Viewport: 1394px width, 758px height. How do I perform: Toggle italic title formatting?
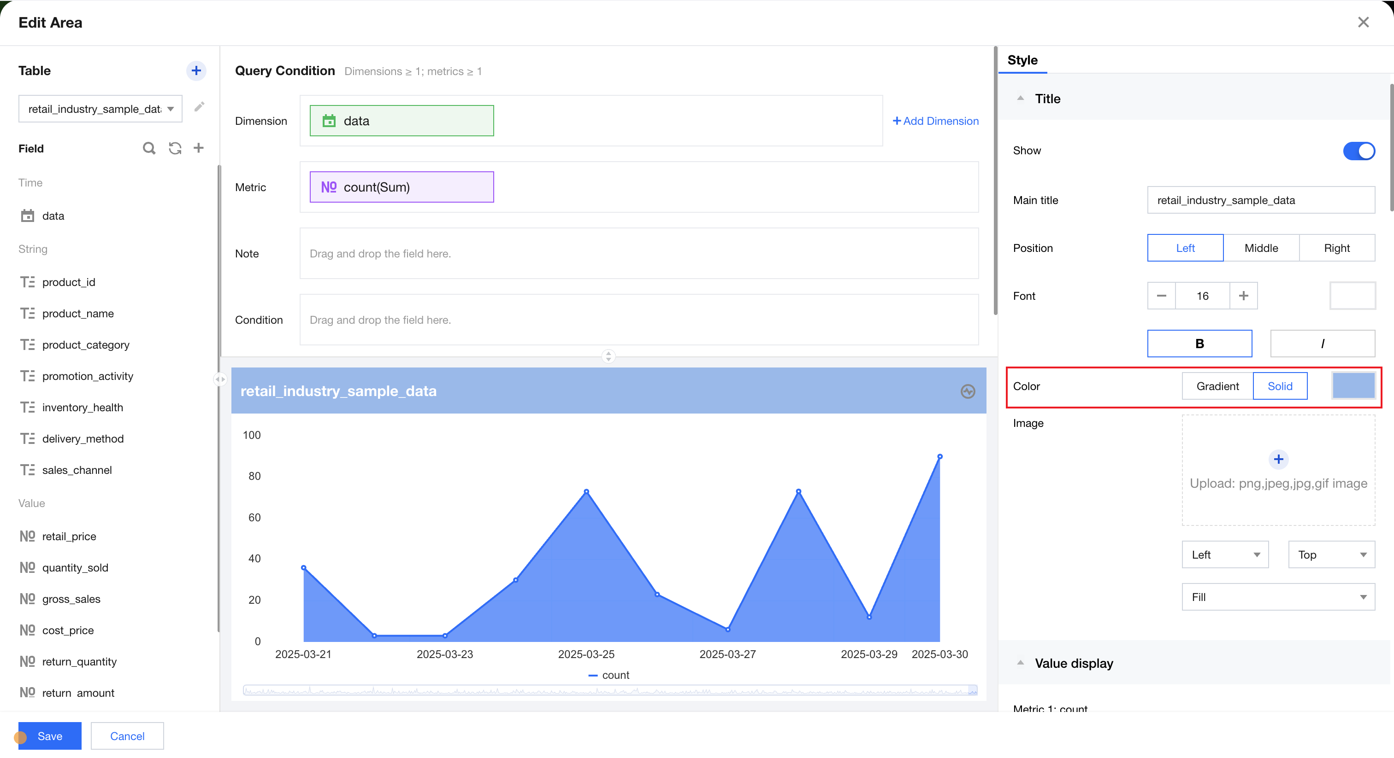1322,344
